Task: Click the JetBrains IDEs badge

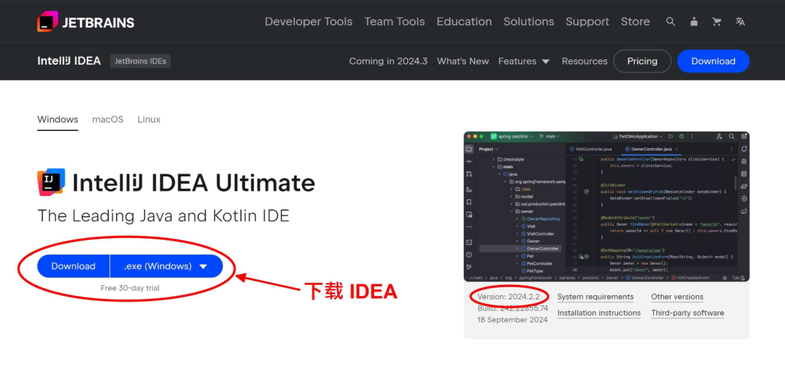Action: [140, 61]
